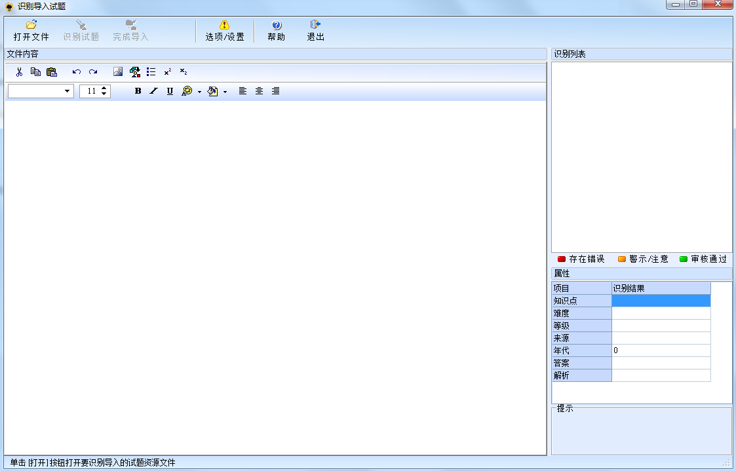736x471 pixels.
Task: Apply superscript using the x² icon
Action: 168,72
